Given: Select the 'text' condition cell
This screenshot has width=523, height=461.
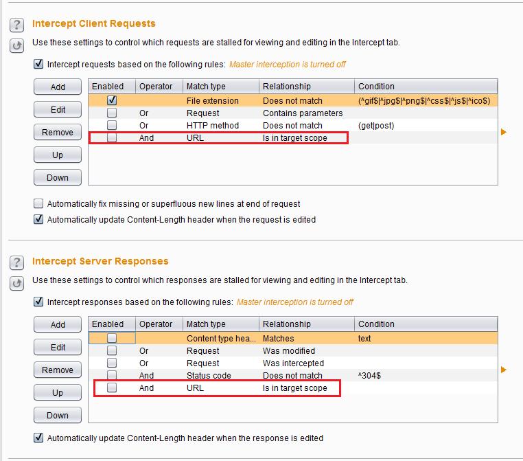Looking at the screenshot, I should coord(426,338).
